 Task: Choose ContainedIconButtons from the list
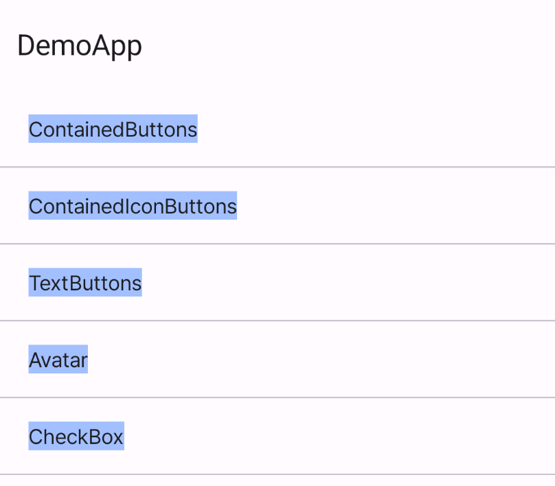[x=133, y=206]
